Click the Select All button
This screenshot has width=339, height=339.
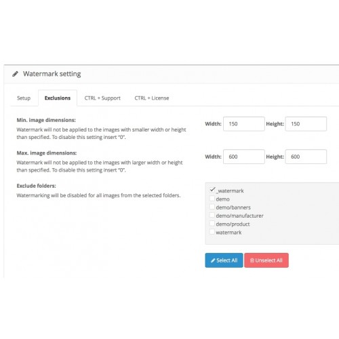pyautogui.click(x=224, y=260)
